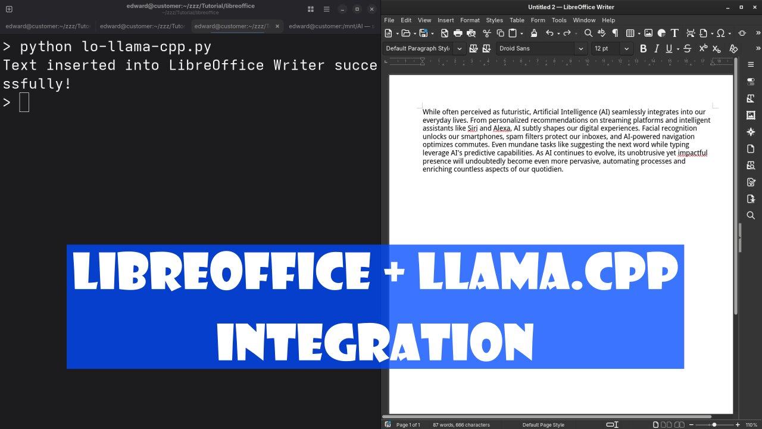Open the Gallery panel in the sidebar

(751, 115)
